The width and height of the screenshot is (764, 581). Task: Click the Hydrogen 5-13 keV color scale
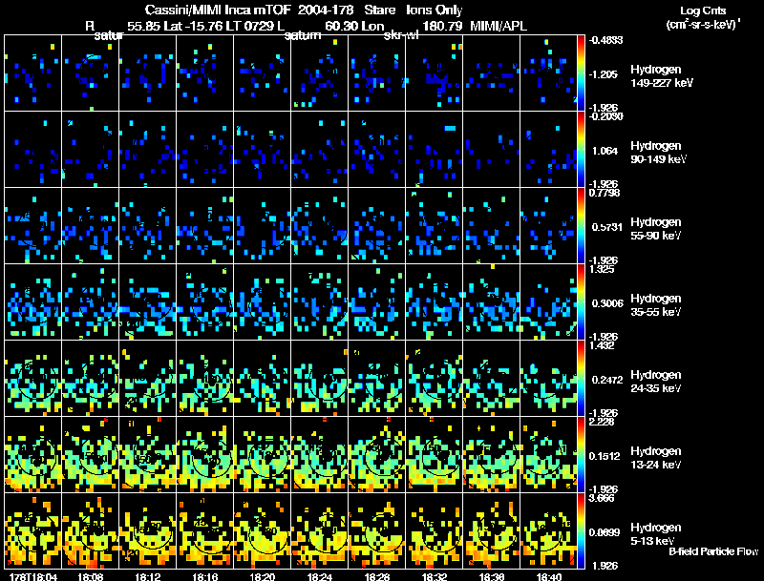[583, 530]
